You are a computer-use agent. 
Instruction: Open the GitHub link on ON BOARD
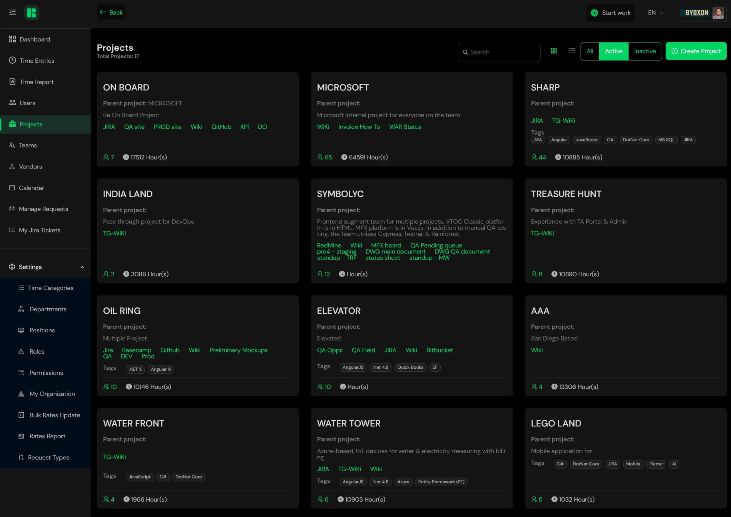[x=221, y=127]
